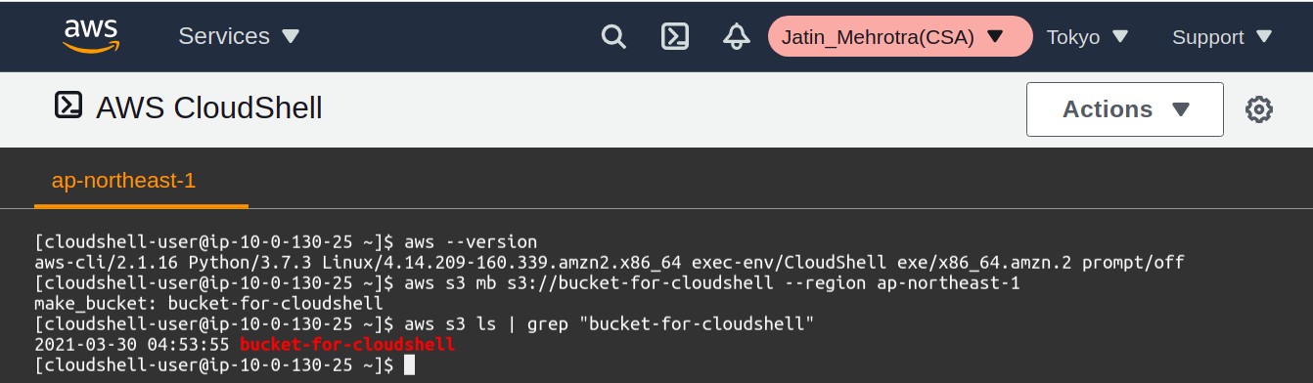
Task: Open the Jatin_Mehrotra(CSA) account menu
Action: pos(900,37)
